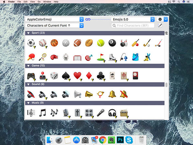Image resolution: width=193 pixels, height=145 pixels.
Task: Pick the spade suit emoji
Action: [x=66, y=76]
